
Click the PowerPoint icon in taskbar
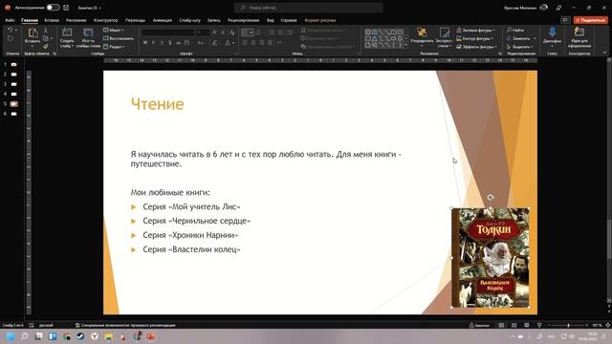click(x=151, y=336)
